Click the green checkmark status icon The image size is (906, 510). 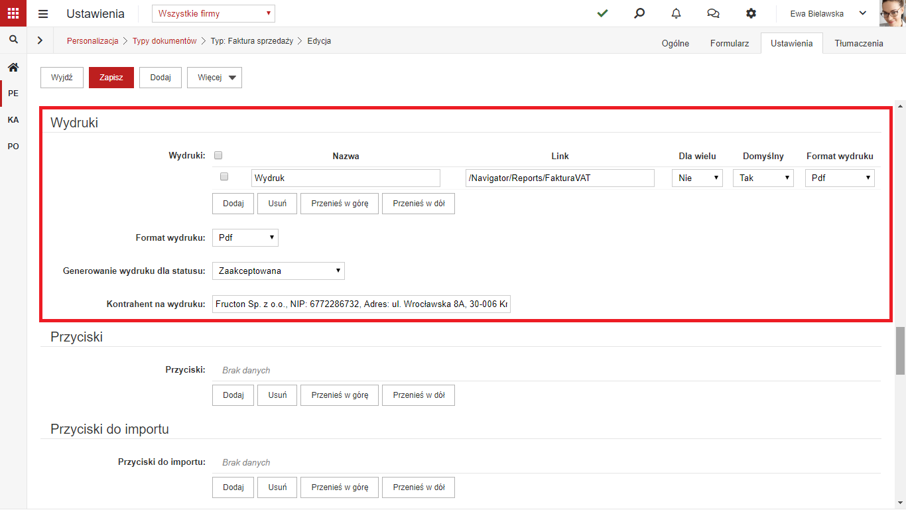(x=602, y=13)
